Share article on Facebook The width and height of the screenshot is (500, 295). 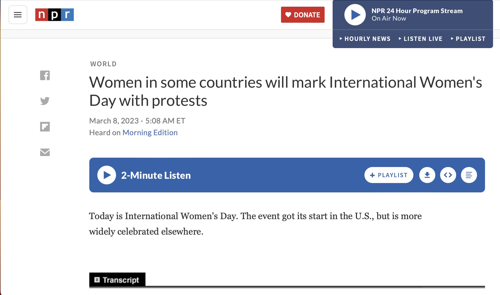45,75
